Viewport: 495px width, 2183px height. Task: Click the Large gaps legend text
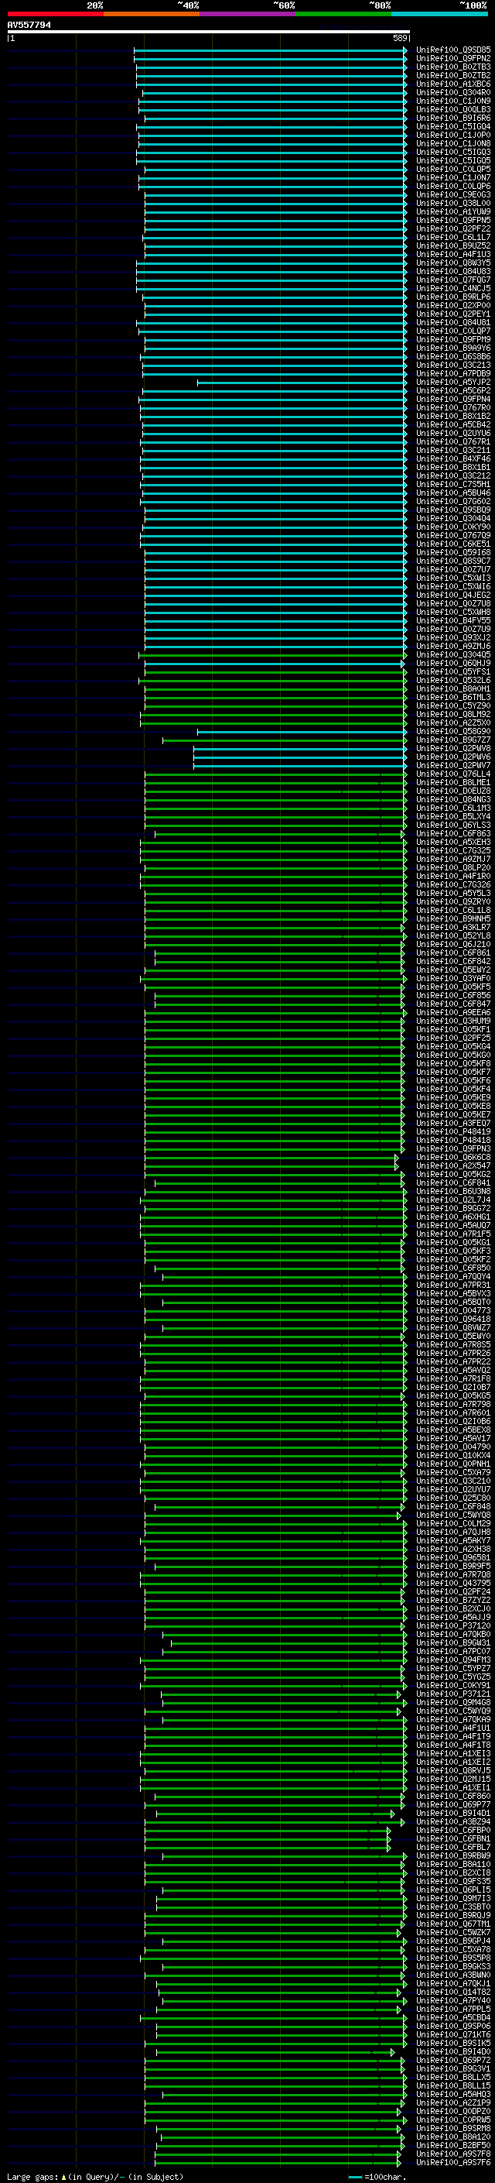click(x=96, y=2177)
